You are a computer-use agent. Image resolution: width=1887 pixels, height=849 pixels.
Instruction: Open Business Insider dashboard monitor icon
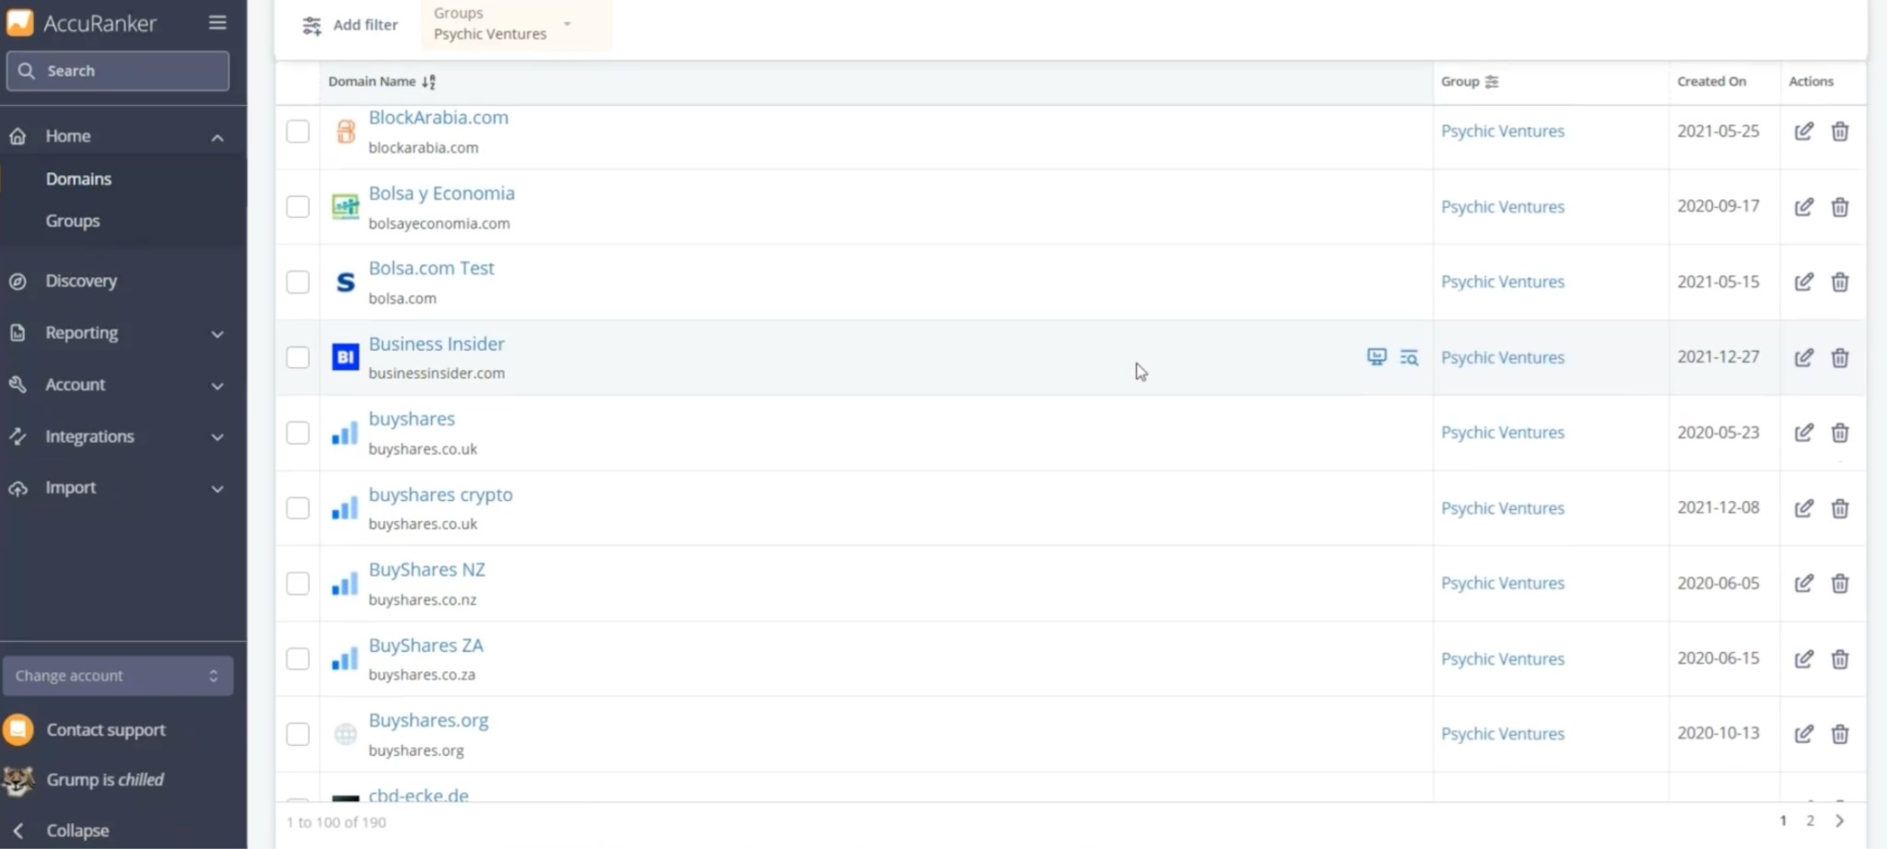coord(1377,356)
